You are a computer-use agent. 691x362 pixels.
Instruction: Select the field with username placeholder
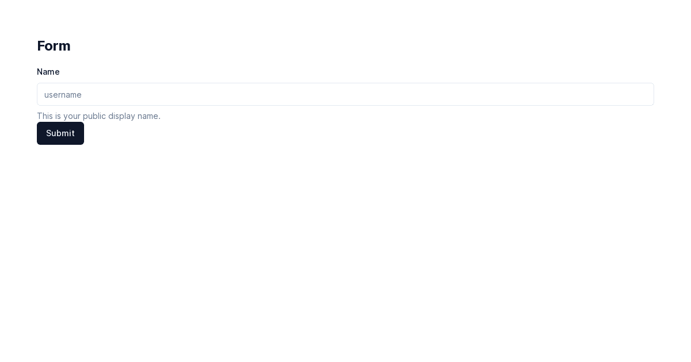tap(345, 94)
